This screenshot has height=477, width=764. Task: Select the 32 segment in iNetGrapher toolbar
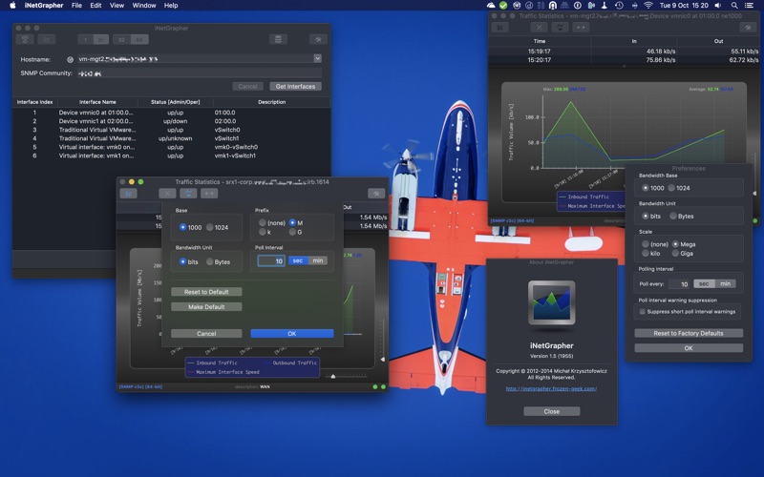point(121,39)
